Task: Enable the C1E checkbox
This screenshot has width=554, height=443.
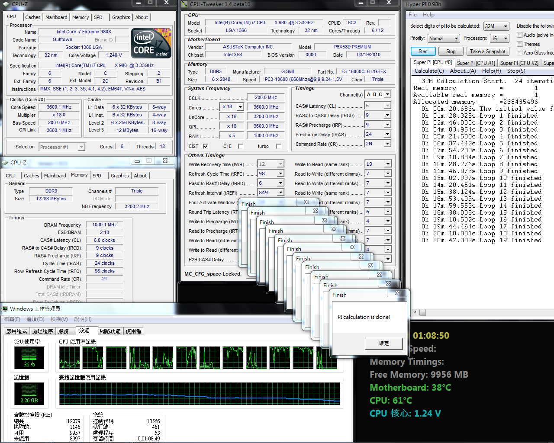Action: click(x=241, y=146)
